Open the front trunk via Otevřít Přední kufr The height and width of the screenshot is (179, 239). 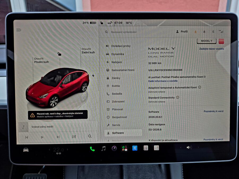(41, 60)
